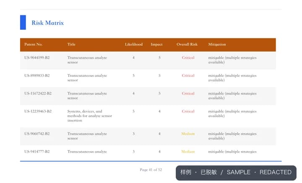Click the Critical label for US-9044199-B2

coord(188,58)
